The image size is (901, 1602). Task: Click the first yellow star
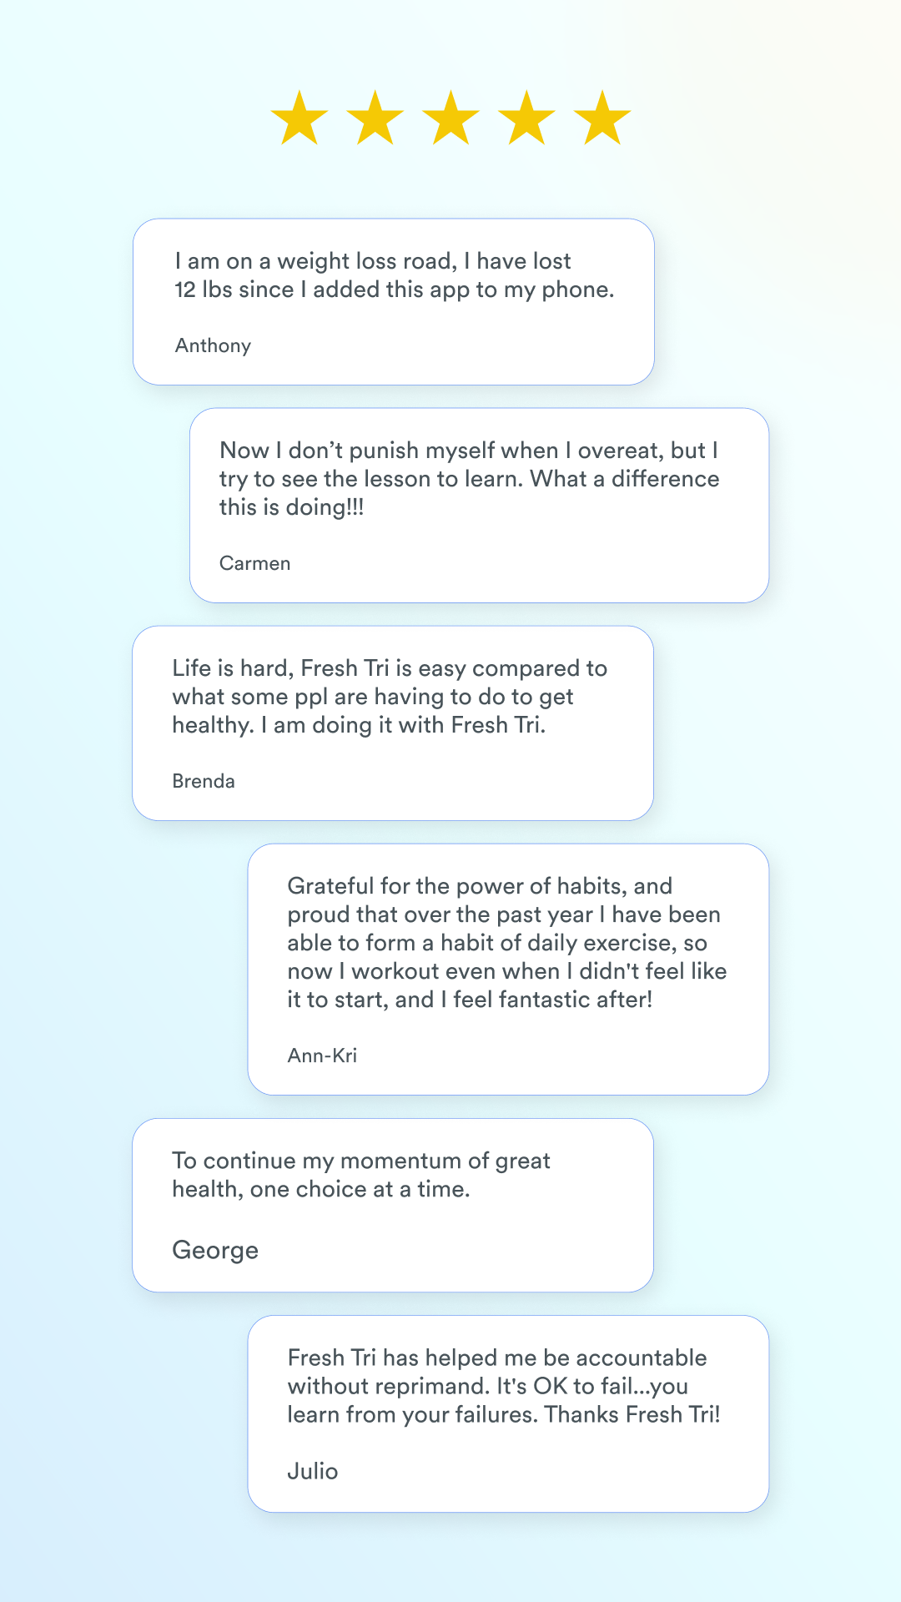(x=299, y=118)
